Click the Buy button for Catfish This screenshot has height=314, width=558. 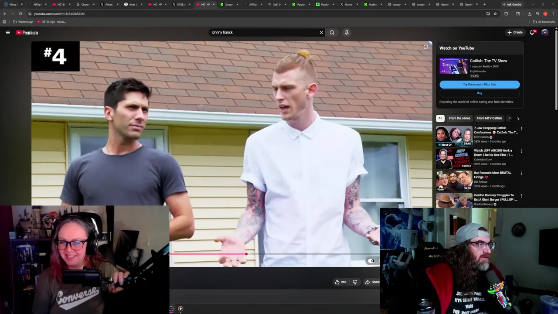pos(480,93)
